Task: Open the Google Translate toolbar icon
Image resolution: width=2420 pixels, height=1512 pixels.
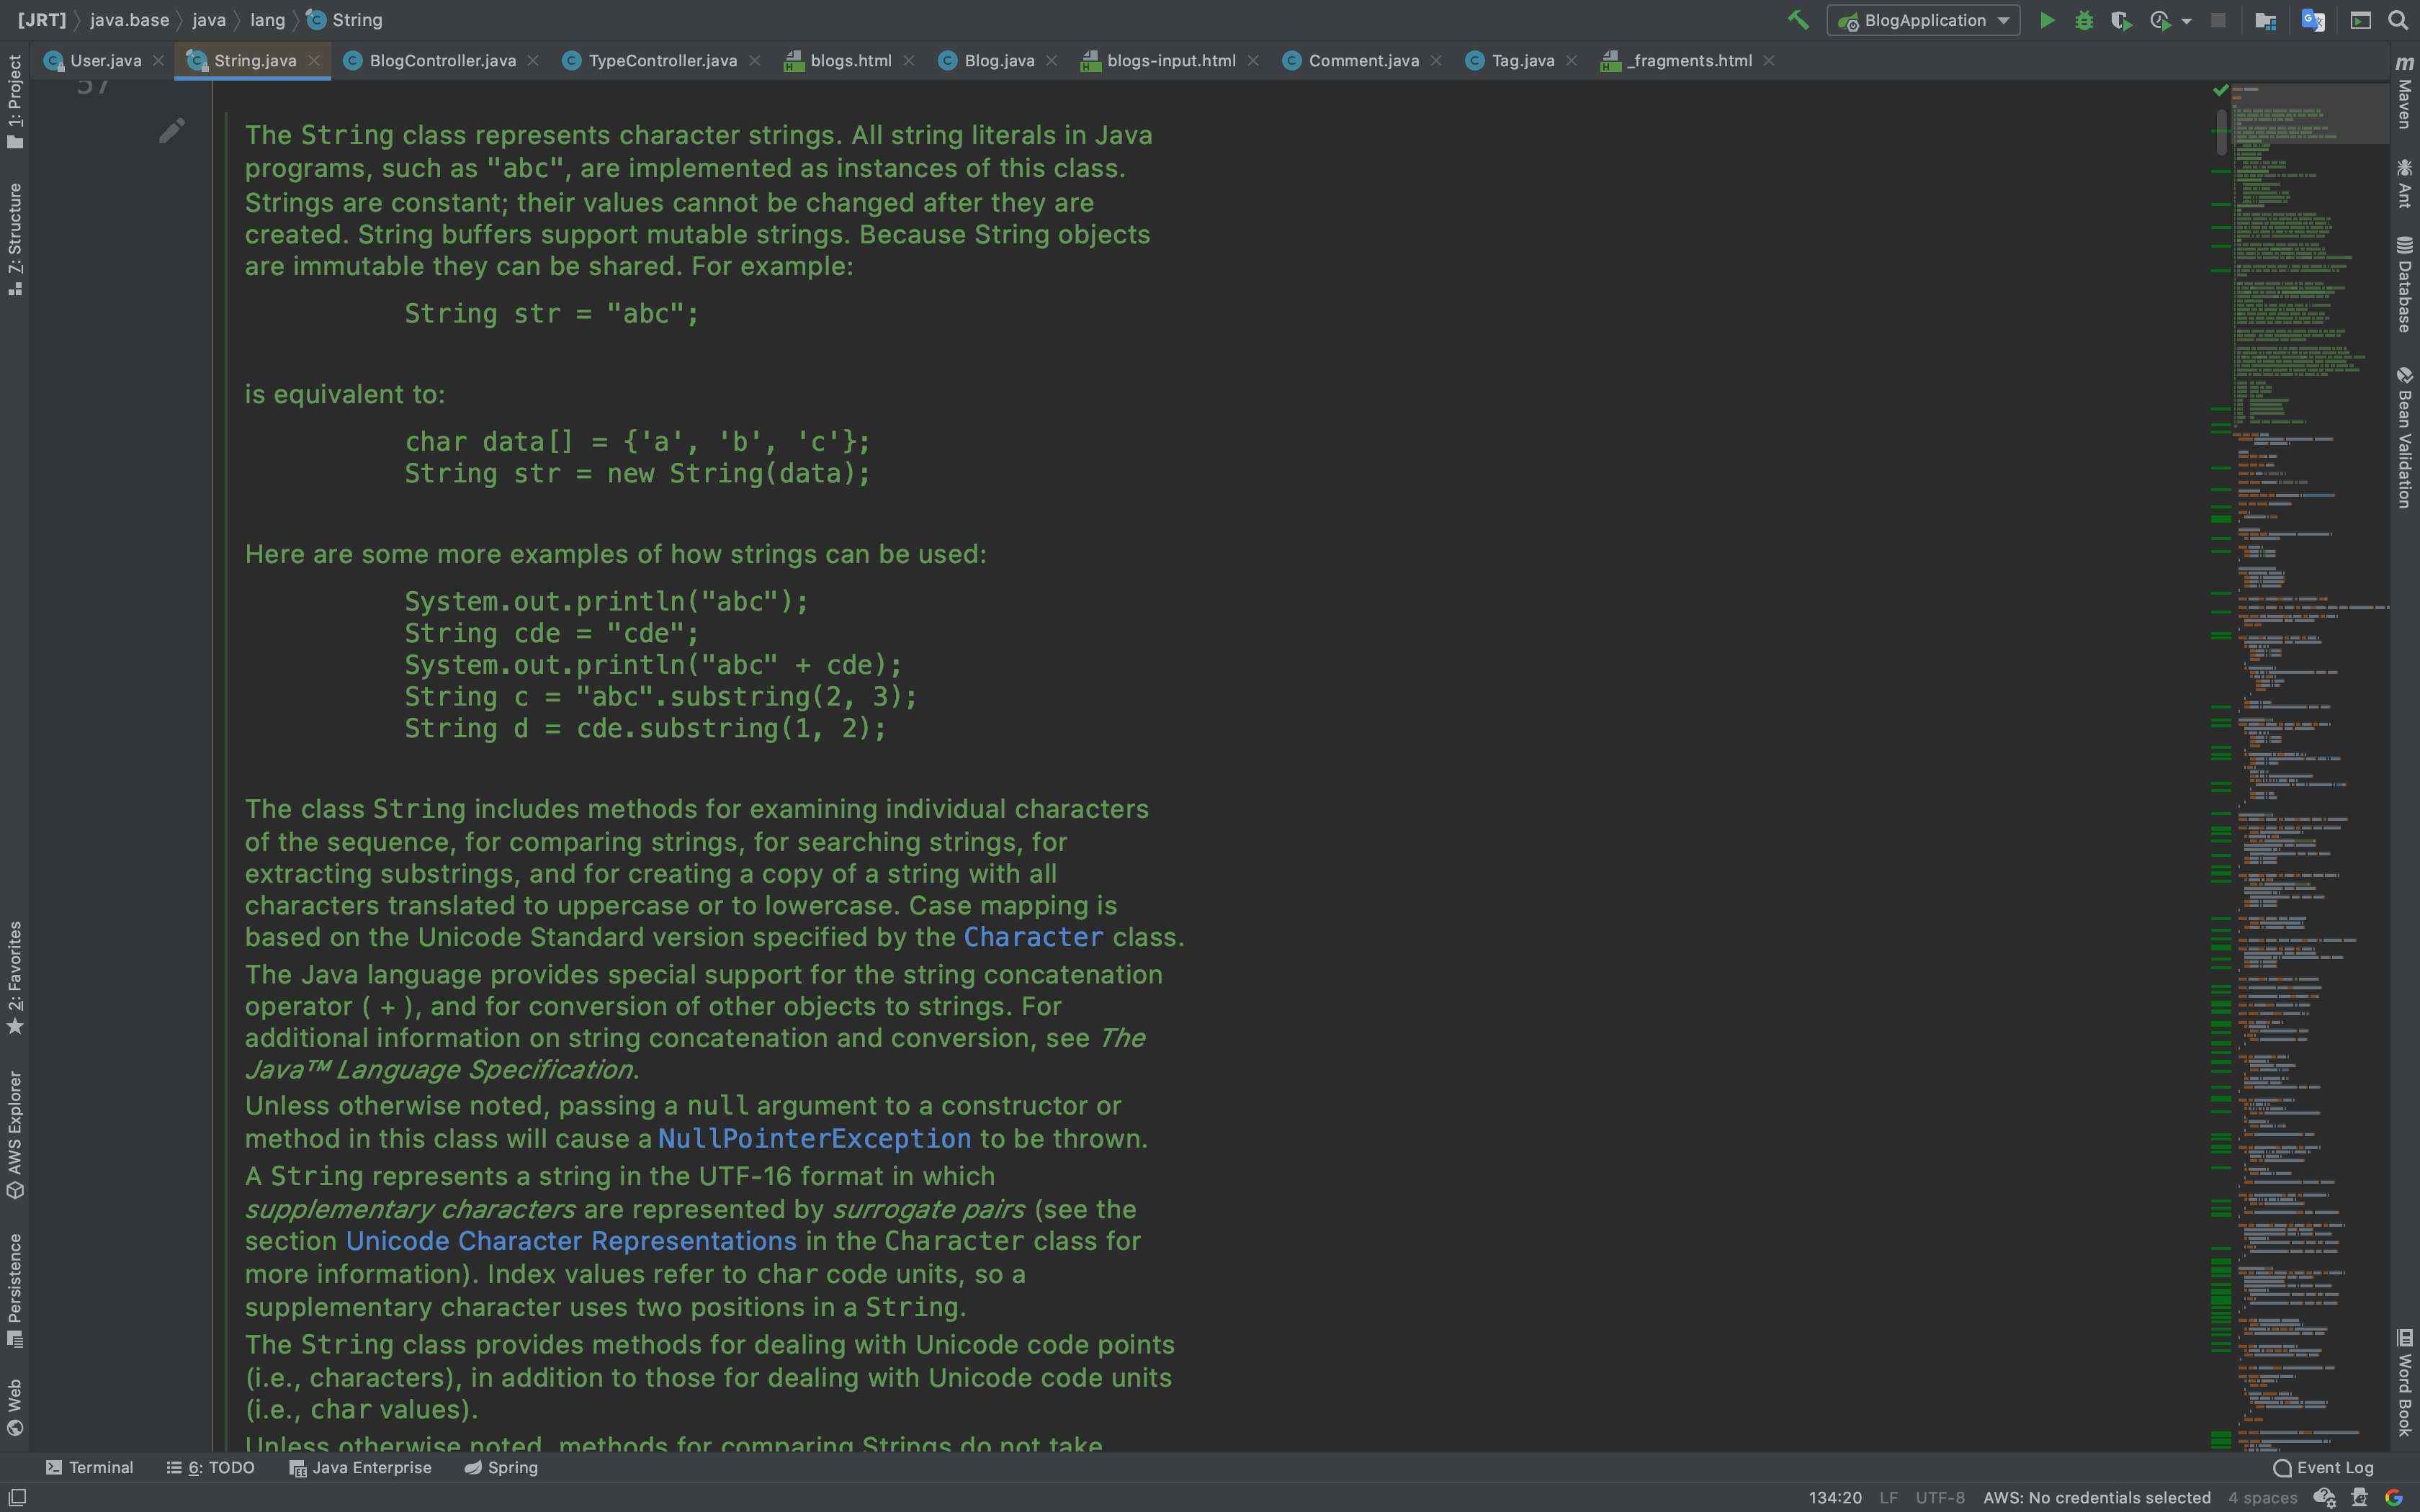Action: point(2312,20)
